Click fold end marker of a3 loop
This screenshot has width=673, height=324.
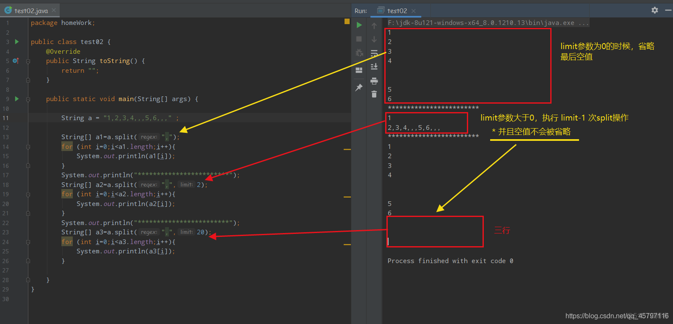(x=28, y=261)
